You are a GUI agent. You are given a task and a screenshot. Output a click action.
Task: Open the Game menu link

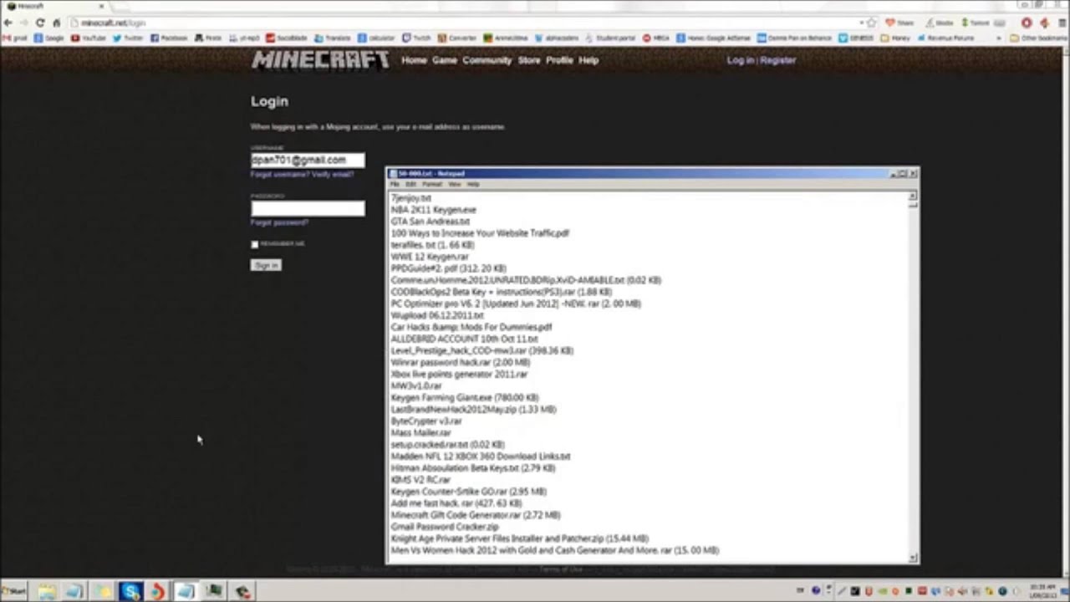click(445, 60)
